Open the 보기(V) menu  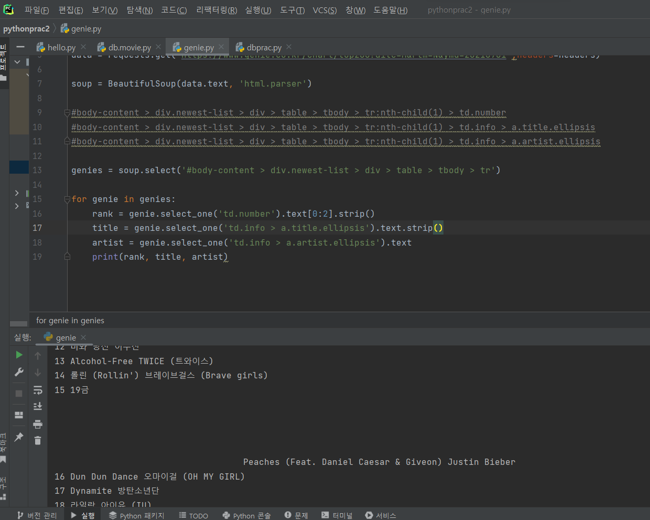(x=105, y=10)
